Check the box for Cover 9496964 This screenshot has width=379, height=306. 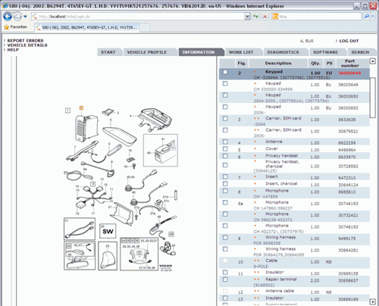pos(225,148)
